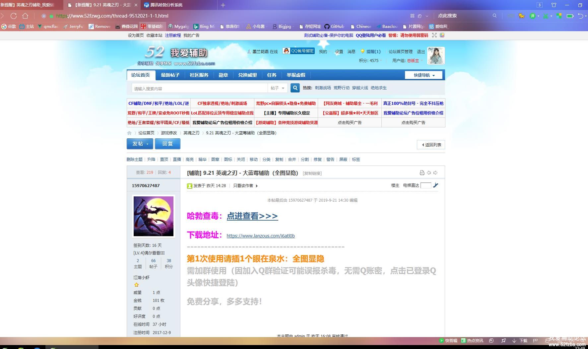Click the forum search input field

(200, 89)
